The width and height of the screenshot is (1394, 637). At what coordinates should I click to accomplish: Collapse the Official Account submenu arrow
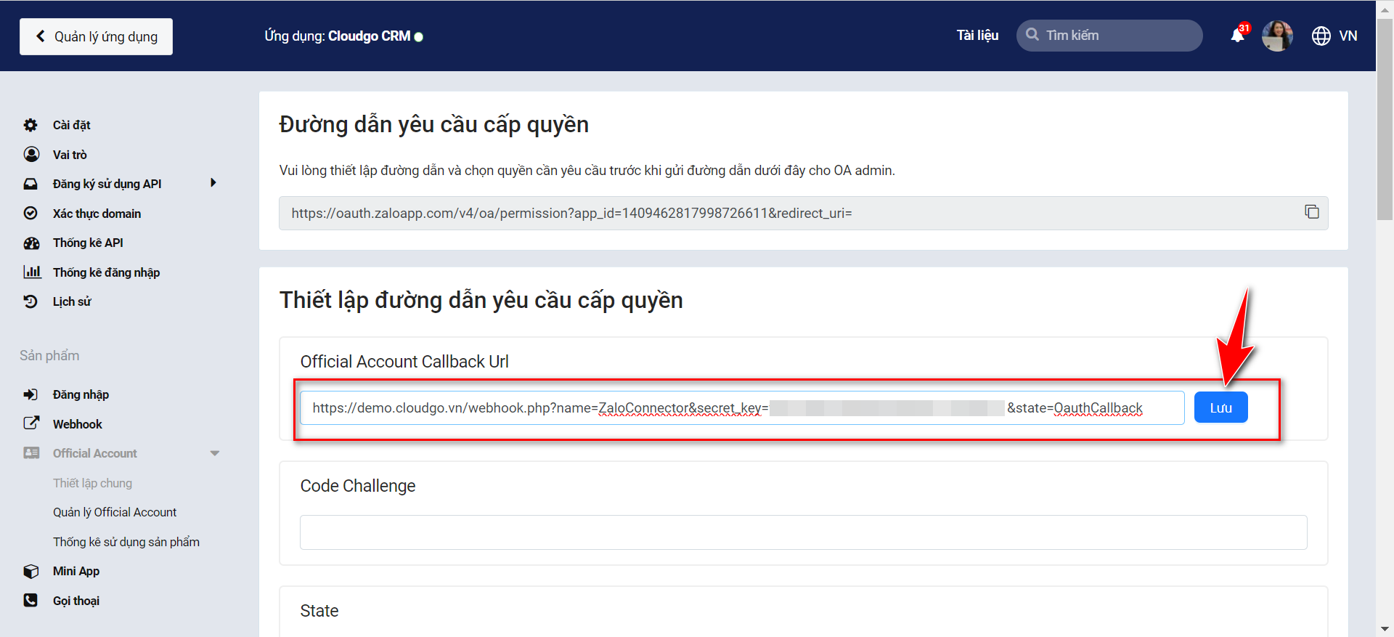click(215, 453)
